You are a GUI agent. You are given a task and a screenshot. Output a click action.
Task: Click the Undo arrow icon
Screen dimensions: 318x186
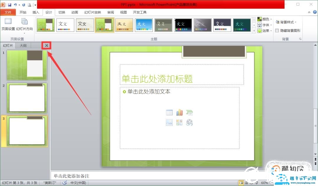15,5
